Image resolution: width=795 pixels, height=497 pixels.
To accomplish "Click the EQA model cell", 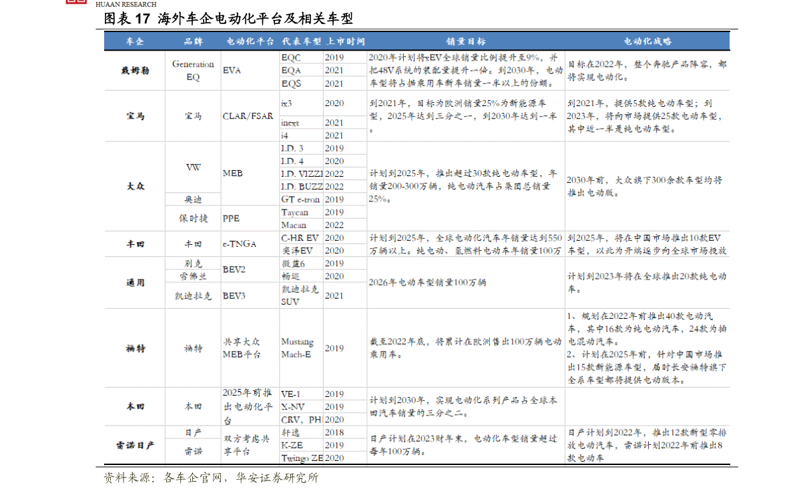I will [x=291, y=71].
